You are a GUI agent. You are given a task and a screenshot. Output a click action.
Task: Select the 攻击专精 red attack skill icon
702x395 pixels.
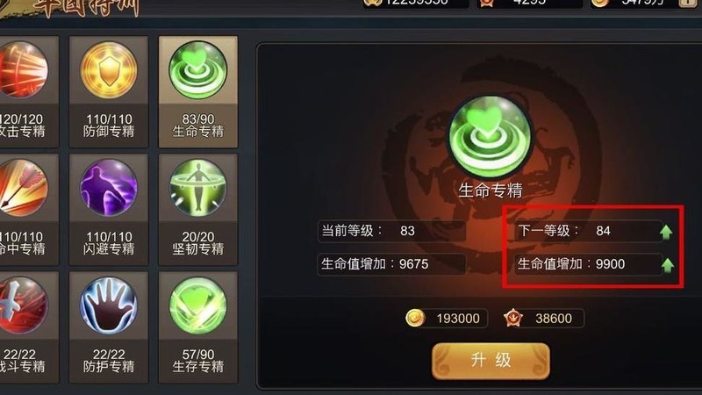point(23,69)
